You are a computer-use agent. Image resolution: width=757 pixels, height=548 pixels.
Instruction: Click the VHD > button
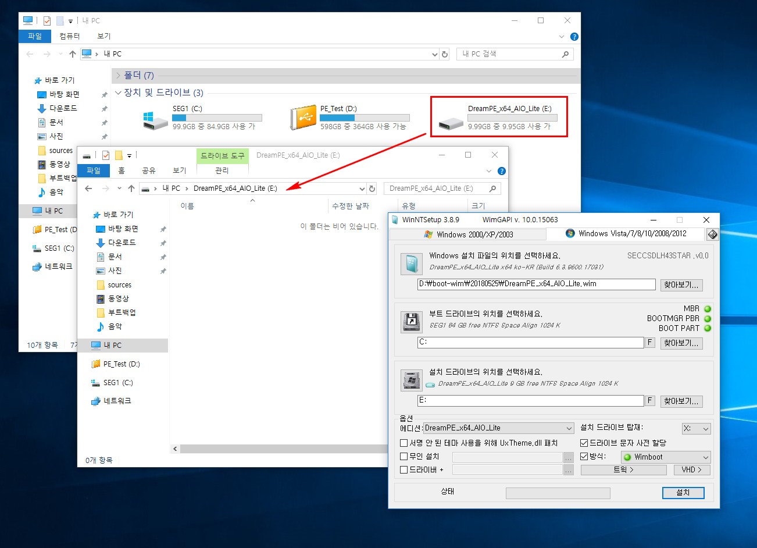692,469
